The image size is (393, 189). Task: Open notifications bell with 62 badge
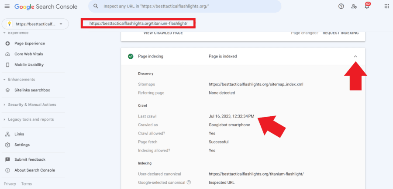367,6
